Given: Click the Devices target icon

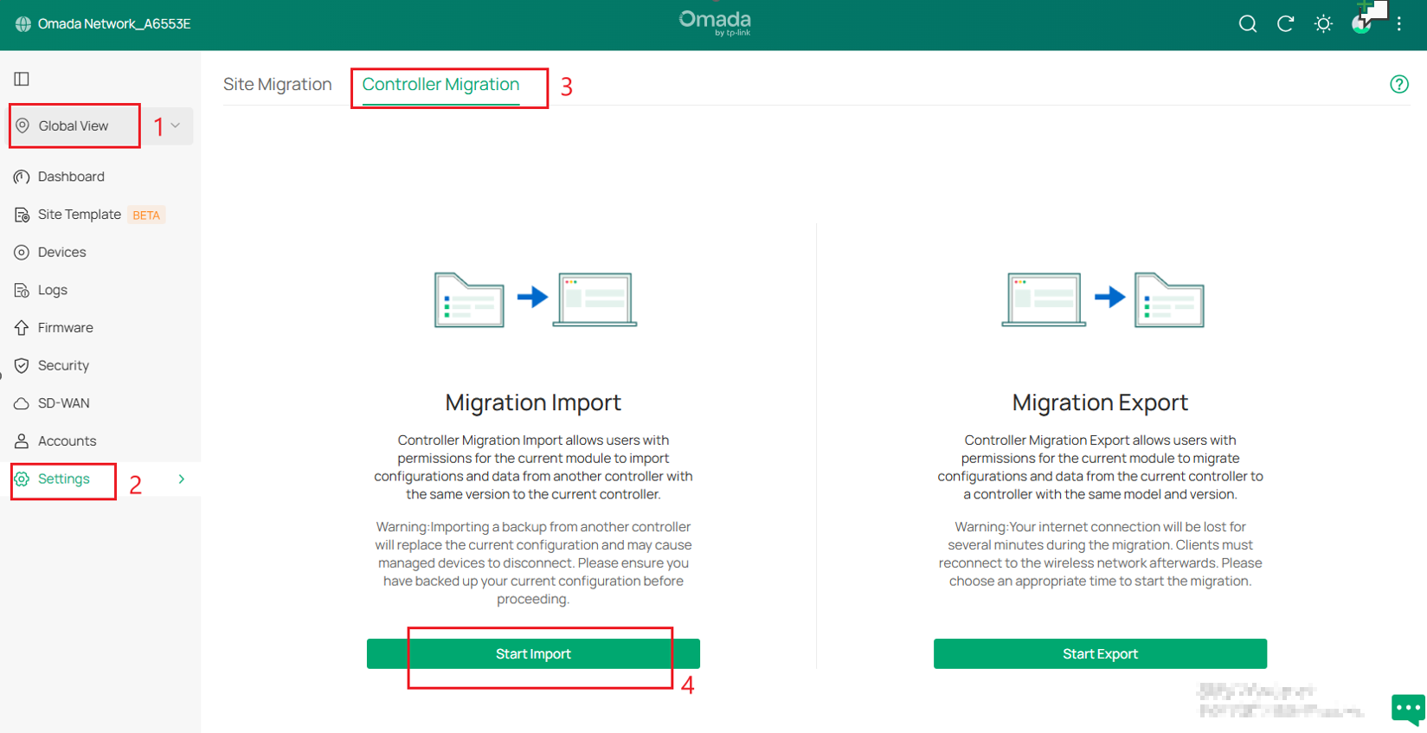Looking at the screenshot, I should [22, 253].
